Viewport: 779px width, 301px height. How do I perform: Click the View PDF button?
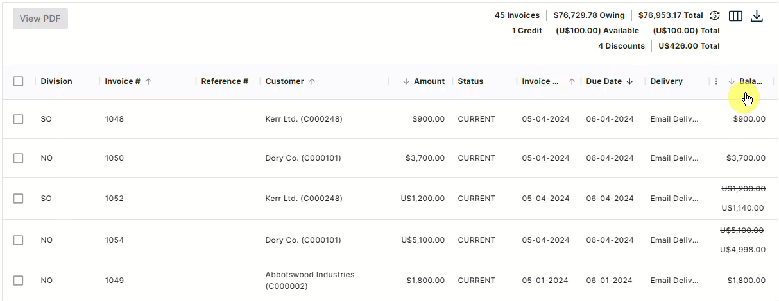40,19
